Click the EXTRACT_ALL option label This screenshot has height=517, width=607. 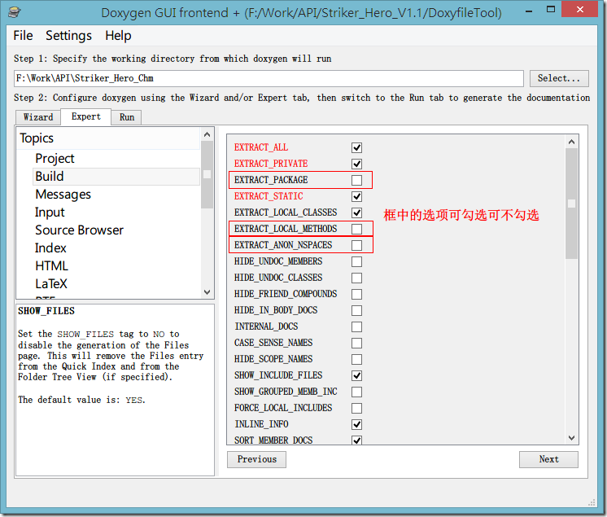click(261, 147)
